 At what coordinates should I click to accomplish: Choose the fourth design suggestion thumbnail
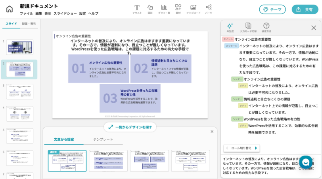pos(191,160)
